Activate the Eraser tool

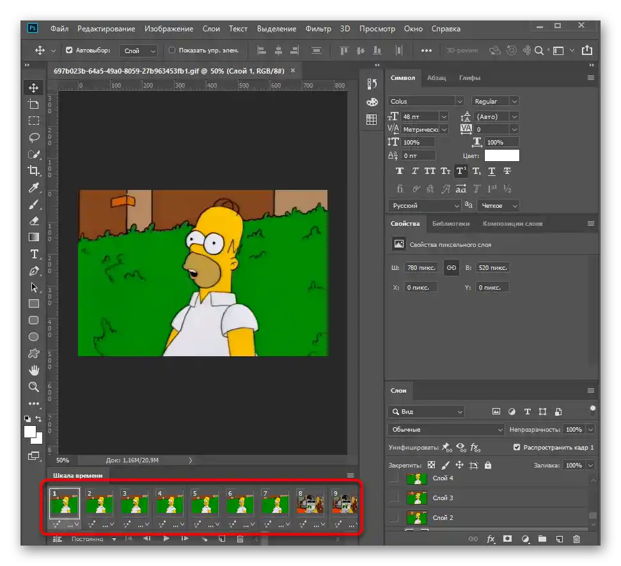[x=34, y=221]
